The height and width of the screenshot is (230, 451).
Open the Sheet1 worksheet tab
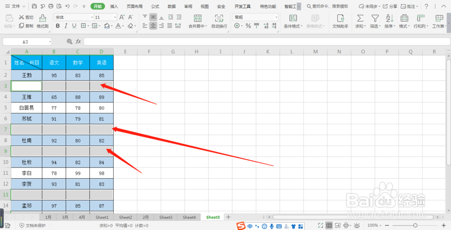click(x=102, y=217)
